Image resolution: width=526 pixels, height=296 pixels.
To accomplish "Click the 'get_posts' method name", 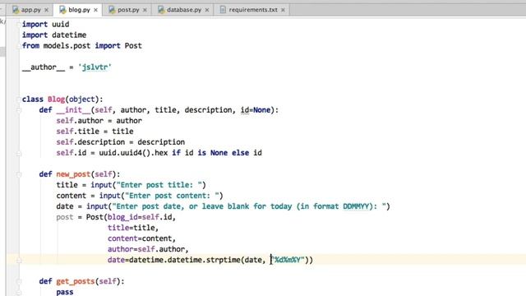I will click(x=76, y=281).
